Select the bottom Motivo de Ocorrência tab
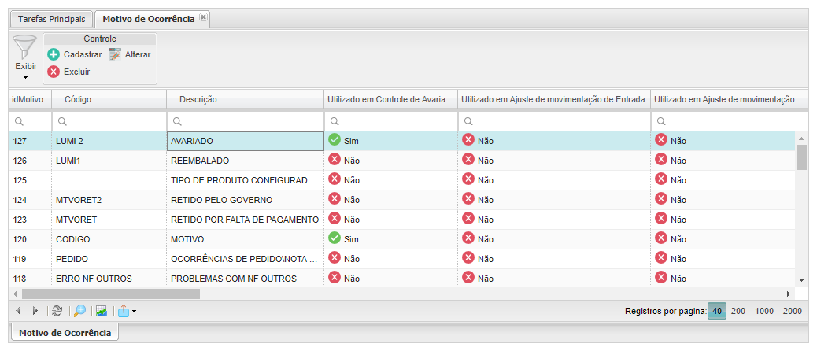Viewport: 817px width, 351px height. coord(65,333)
